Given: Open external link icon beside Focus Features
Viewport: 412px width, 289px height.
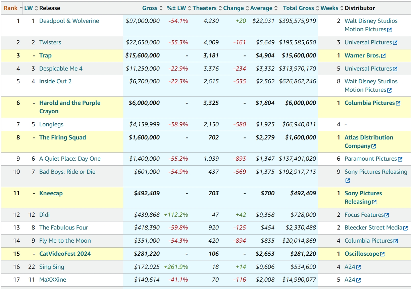Looking at the screenshot, I should point(387,215).
